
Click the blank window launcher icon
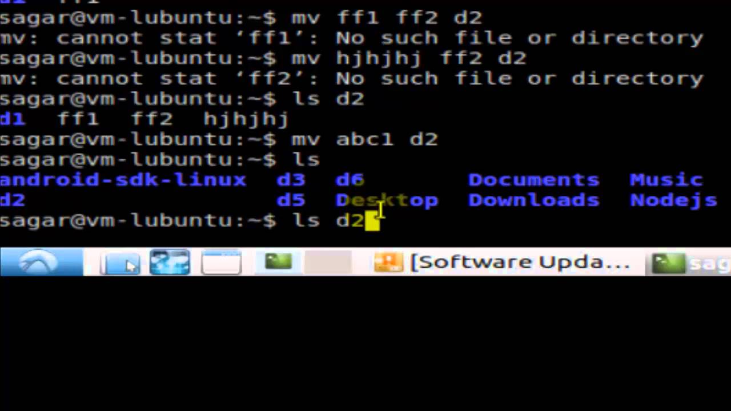tap(221, 263)
